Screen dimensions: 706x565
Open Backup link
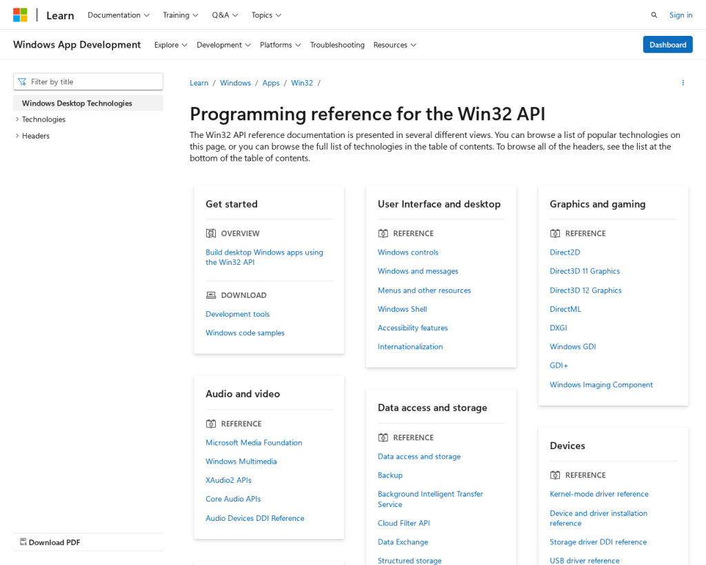pos(390,475)
